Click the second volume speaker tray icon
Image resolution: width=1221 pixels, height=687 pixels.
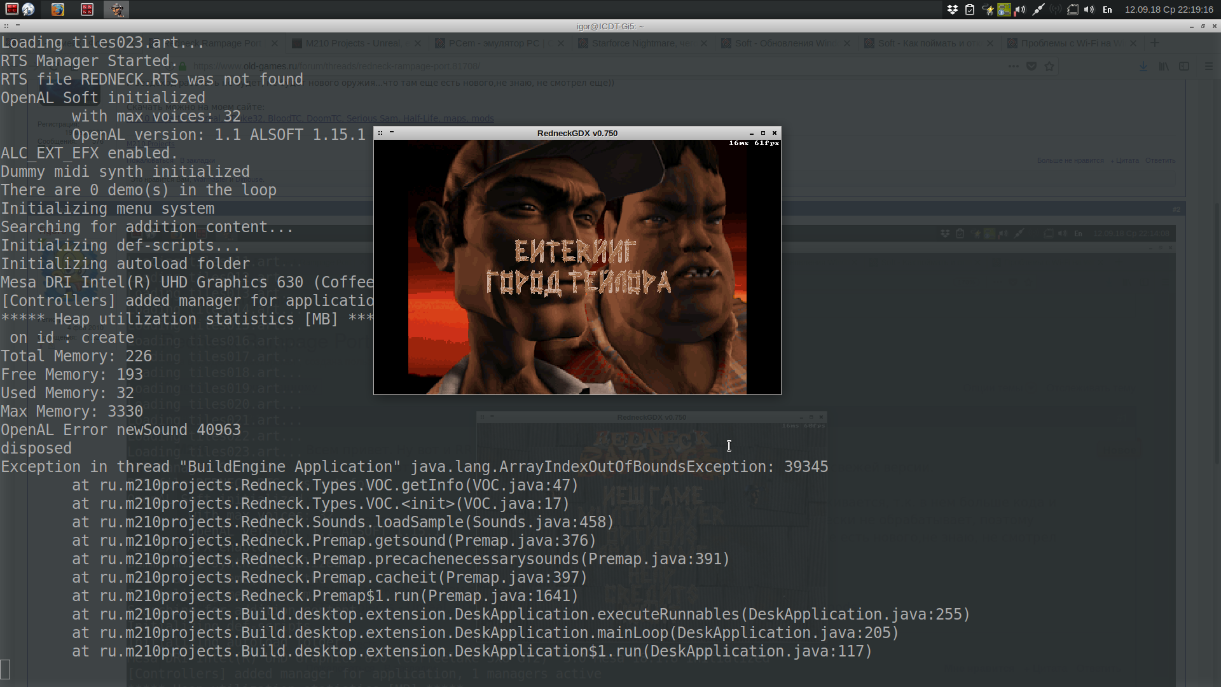[1089, 10]
